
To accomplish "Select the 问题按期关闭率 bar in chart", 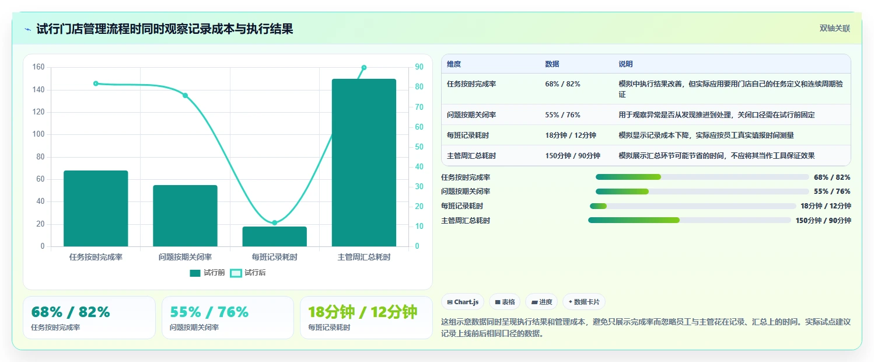I will (x=185, y=215).
